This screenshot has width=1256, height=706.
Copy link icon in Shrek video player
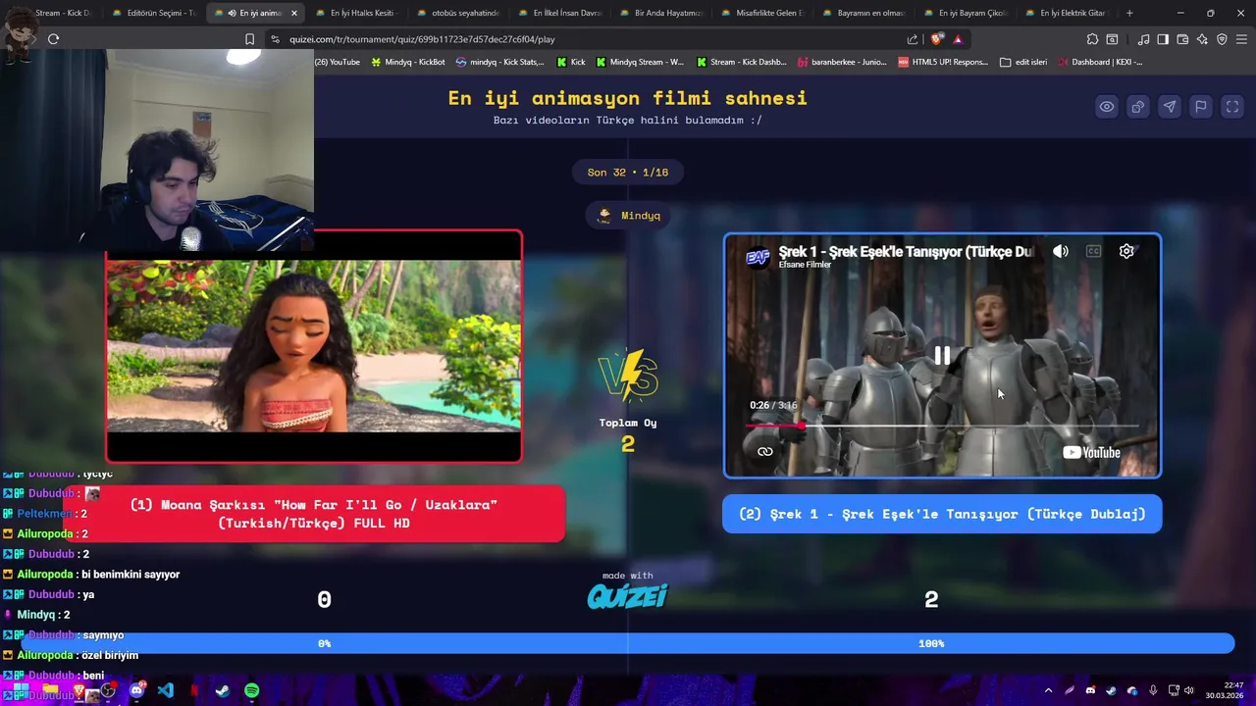tap(765, 452)
